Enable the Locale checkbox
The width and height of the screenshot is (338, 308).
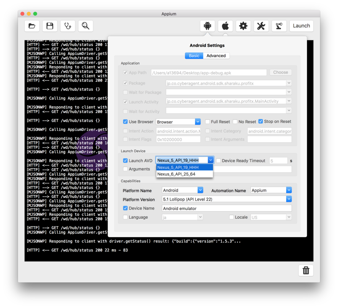point(231,217)
